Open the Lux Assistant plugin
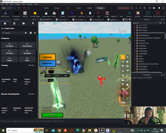 (72, 14)
